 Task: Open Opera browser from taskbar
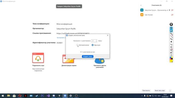[20, 96]
